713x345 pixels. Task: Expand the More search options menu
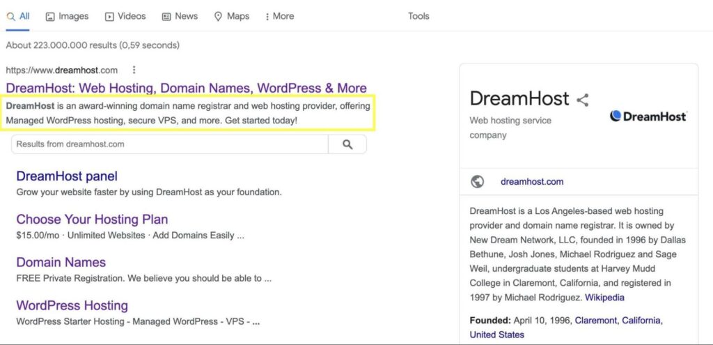tap(279, 17)
